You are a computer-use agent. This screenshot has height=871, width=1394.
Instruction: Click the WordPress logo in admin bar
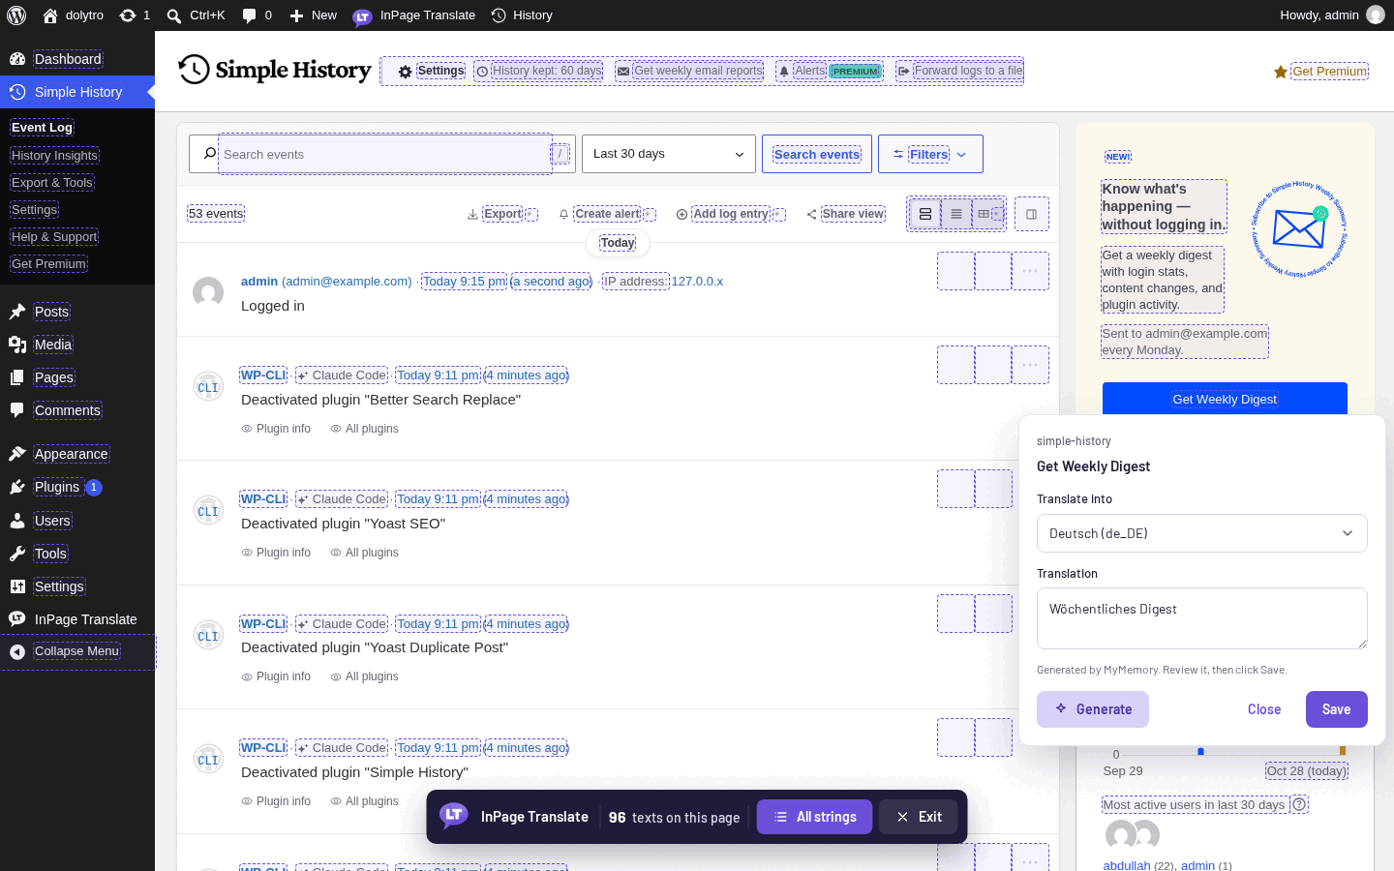coord(16,15)
